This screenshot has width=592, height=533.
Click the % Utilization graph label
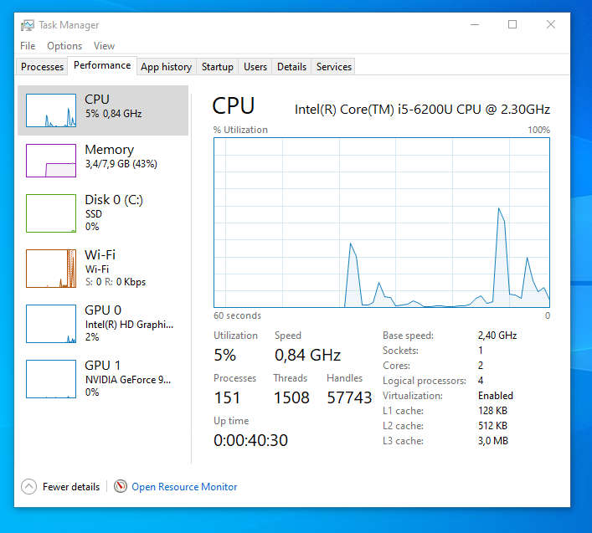coord(240,130)
